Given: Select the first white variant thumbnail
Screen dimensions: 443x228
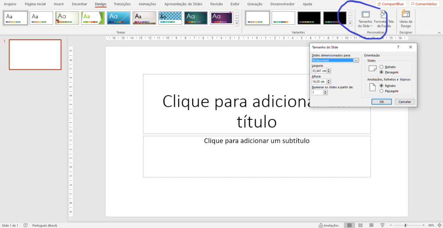Looking at the screenshot, I should click(258, 18).
